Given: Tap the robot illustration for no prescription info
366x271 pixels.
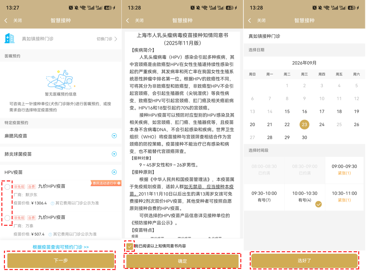Looking at the screenshot, I should [61, 80].
